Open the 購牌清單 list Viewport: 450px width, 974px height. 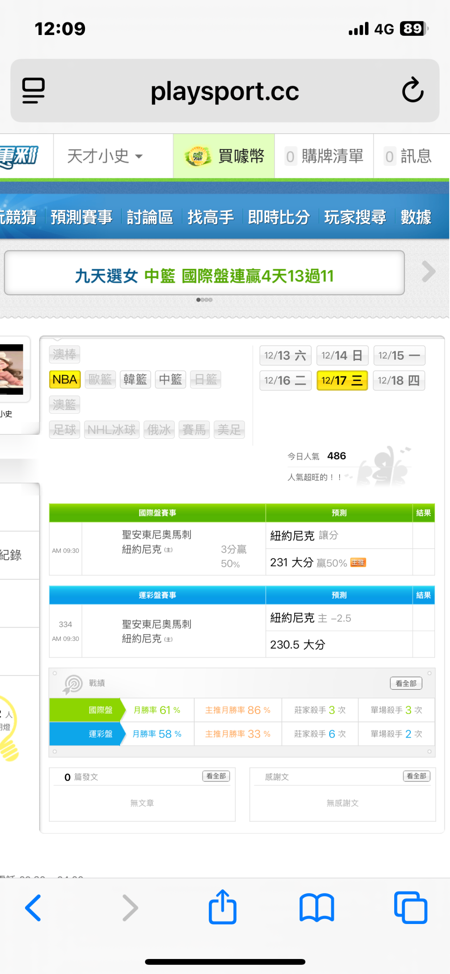coord(324,156)
